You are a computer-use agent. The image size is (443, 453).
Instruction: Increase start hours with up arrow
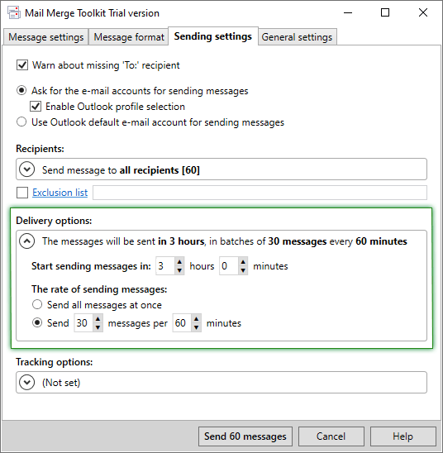(179, 262)
